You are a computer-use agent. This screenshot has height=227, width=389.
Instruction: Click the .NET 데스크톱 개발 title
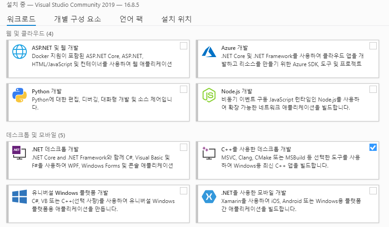(x=55, y=150)
